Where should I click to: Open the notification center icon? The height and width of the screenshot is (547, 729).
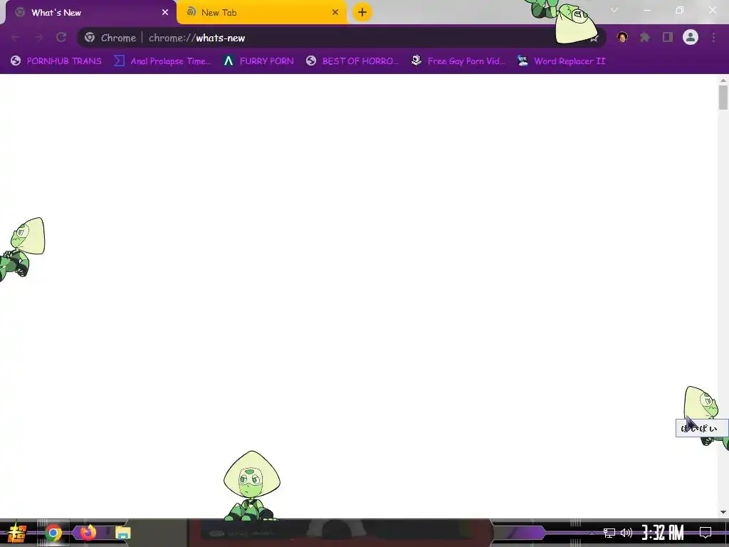(706, 533)
